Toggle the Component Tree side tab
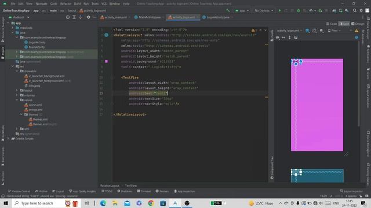The width and height of the screenshot is (371, 208). tap(272, 168)
